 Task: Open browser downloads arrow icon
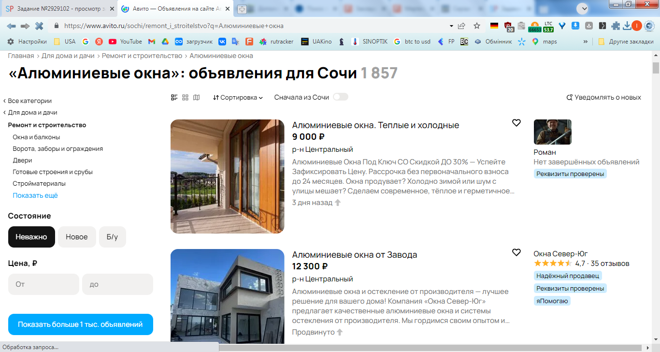coord(627,26)
